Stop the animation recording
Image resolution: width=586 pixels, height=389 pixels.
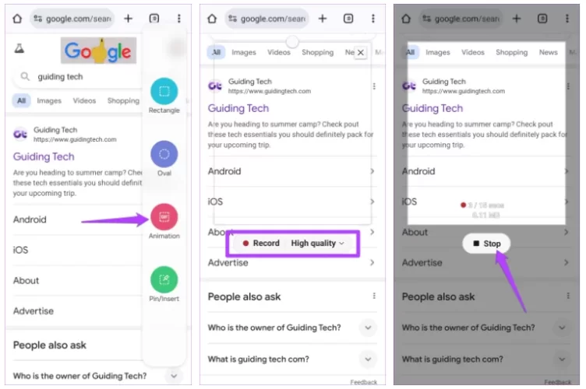point(485,244)
